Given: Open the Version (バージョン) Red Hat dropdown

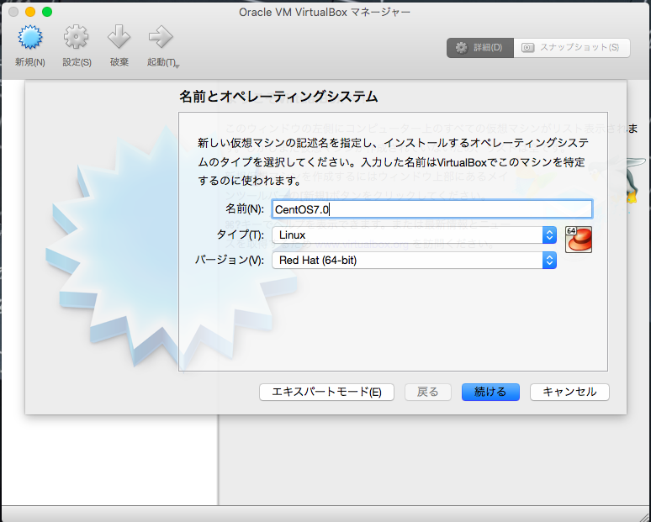Looking at the screenshot, I should tap(414, 261).
